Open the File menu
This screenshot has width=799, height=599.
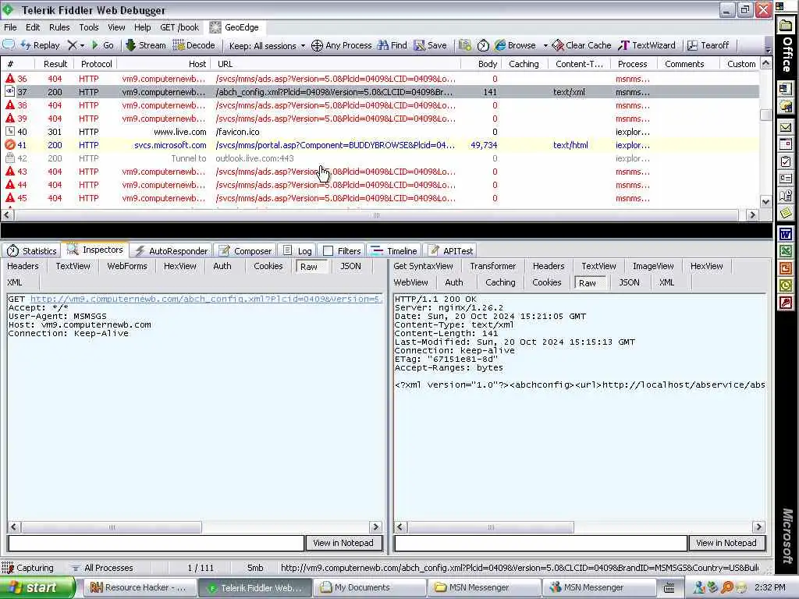click(x=10, y=27)
